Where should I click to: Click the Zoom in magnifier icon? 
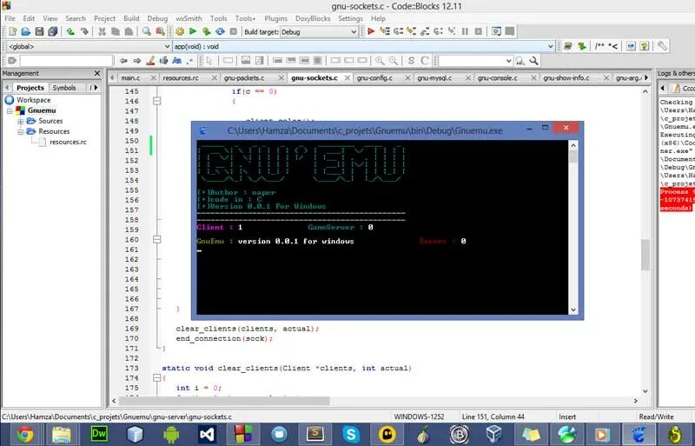tap(380, 61)
